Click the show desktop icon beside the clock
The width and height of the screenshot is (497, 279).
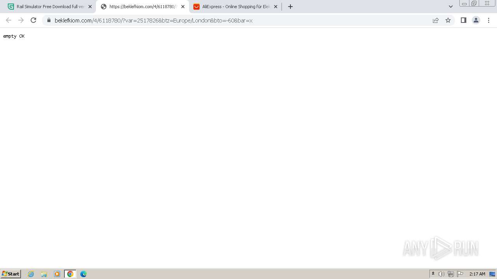(x=492, y=274)
